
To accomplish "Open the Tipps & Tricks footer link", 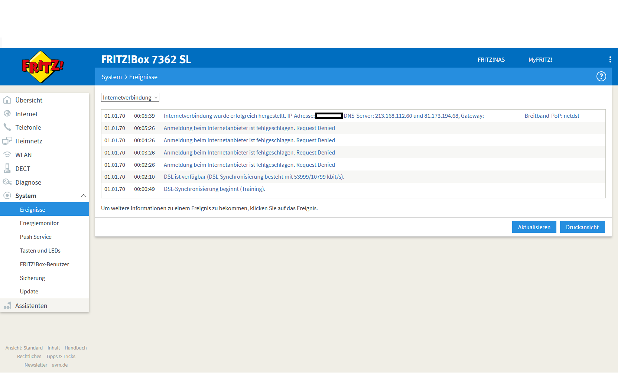I will pyautogui.click(x=61, y=357).
